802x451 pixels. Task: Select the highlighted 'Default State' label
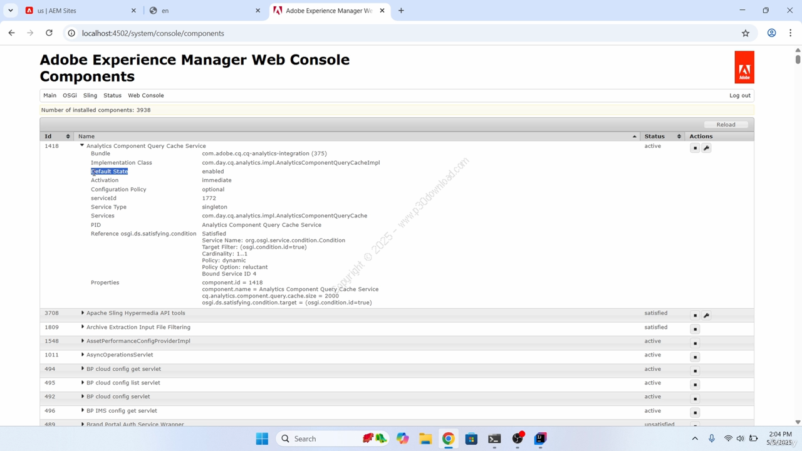(110, 171)
